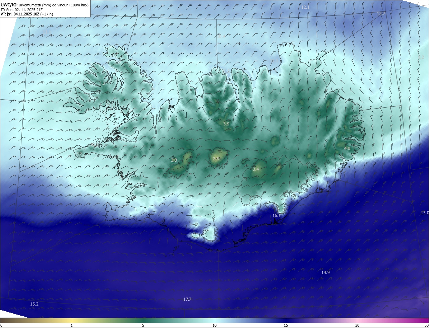
Task: Click the 15.2 value label on the map
Action: tap(34, 304)
